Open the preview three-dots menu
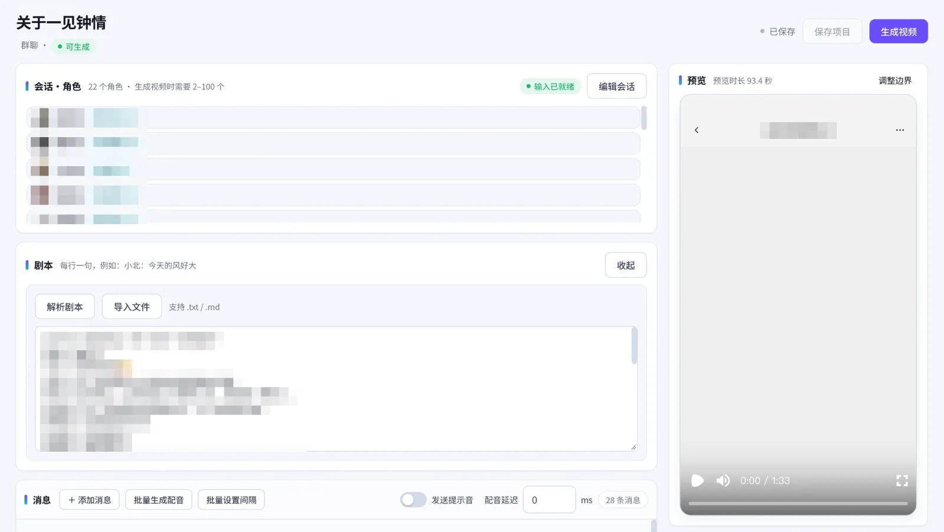The width and height of the screenshot is (944, 532). pos(900,130)
